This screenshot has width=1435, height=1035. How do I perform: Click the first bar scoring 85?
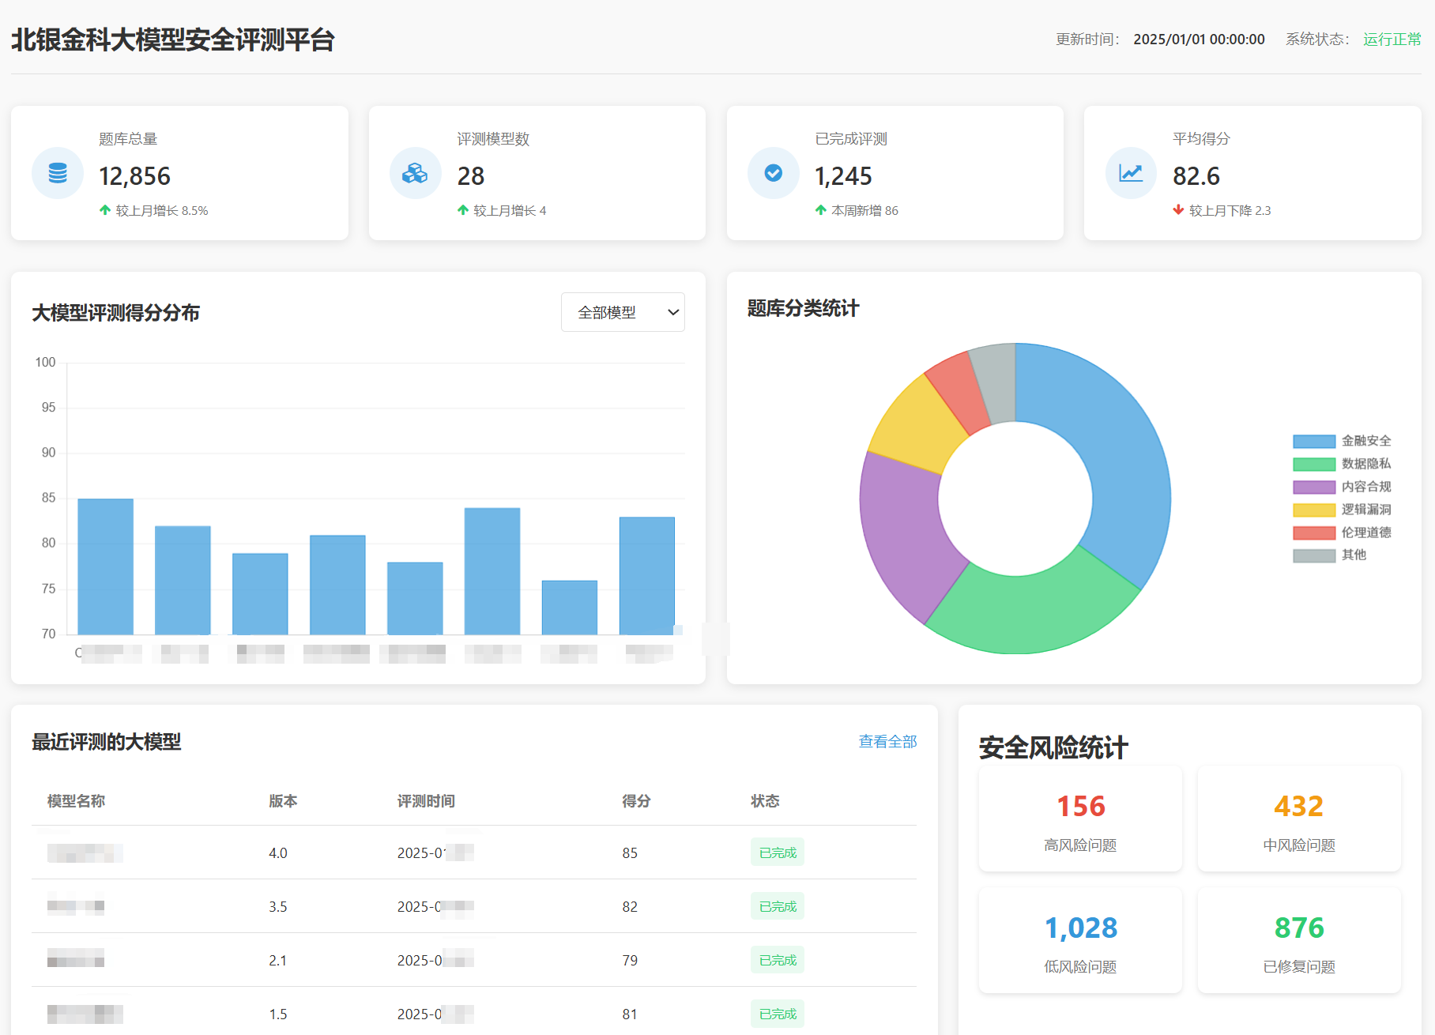pyautogui.click(x=105, y=566)
